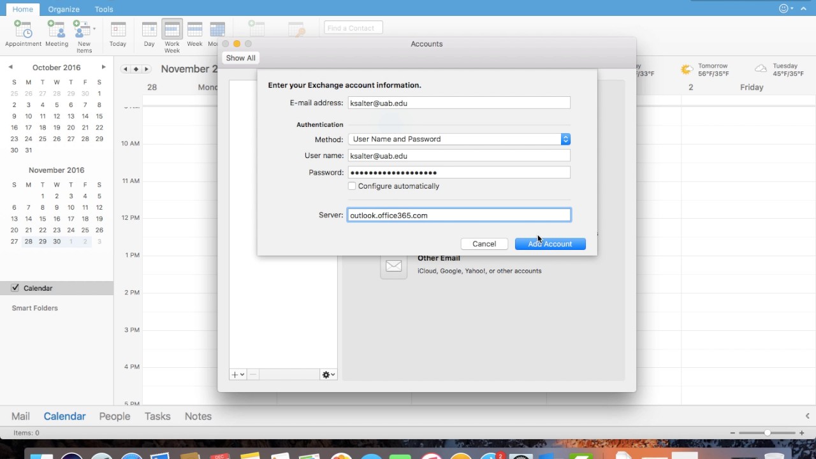Select the Work Week view
Image resolution: width=816 pixels, height=459 pixels.
(172, 36)
